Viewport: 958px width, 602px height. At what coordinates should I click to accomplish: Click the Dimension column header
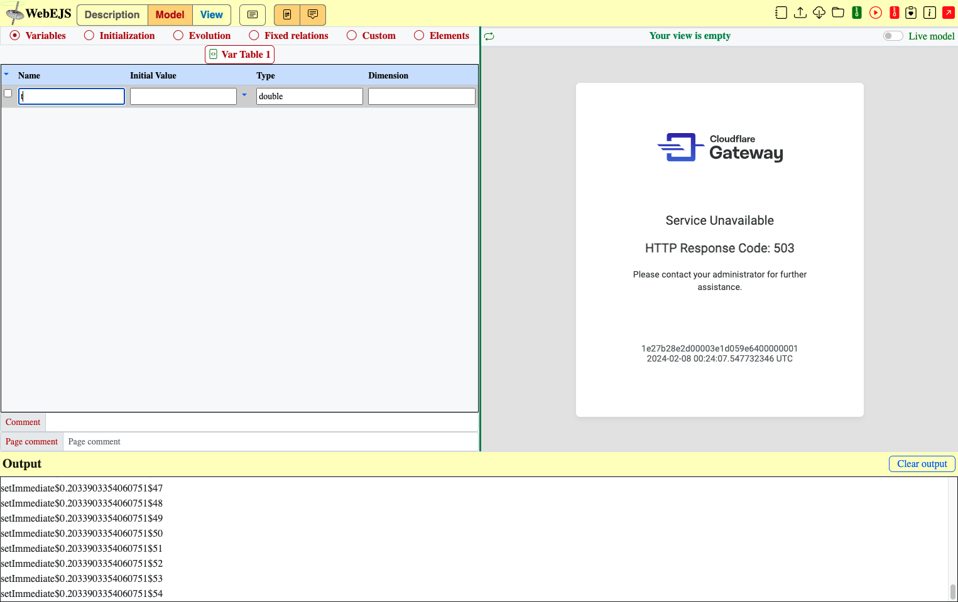point(388,75)
